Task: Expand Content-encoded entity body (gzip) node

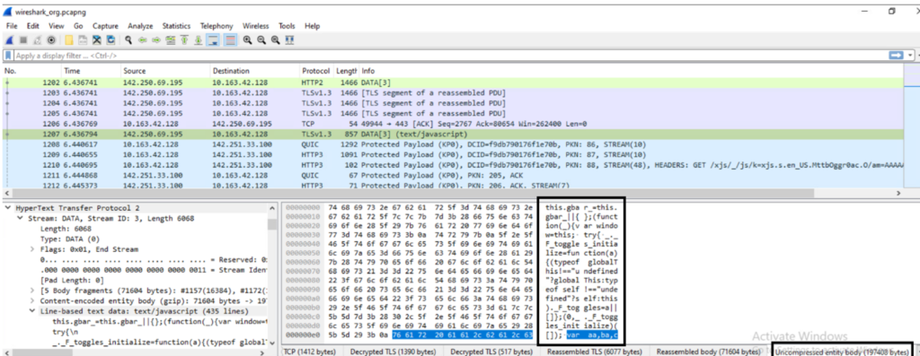Action: pos(33,301)
